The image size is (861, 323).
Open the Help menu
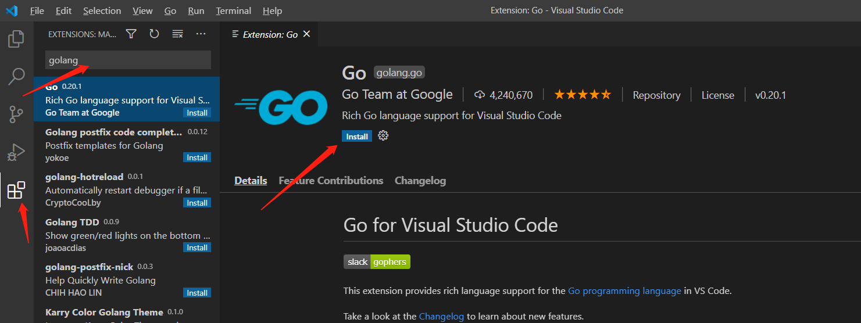(x=272, y=10)
